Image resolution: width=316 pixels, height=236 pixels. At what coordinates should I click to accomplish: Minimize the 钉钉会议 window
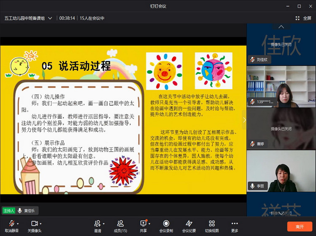point(288,6)
